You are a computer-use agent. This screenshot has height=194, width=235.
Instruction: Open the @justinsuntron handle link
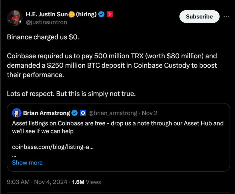point(46,22)
